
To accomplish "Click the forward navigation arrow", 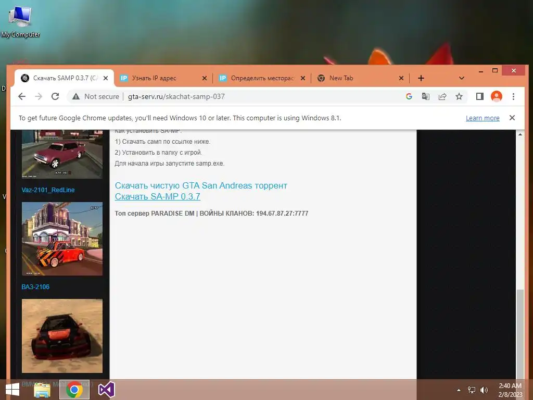I will tap(39, 96).
